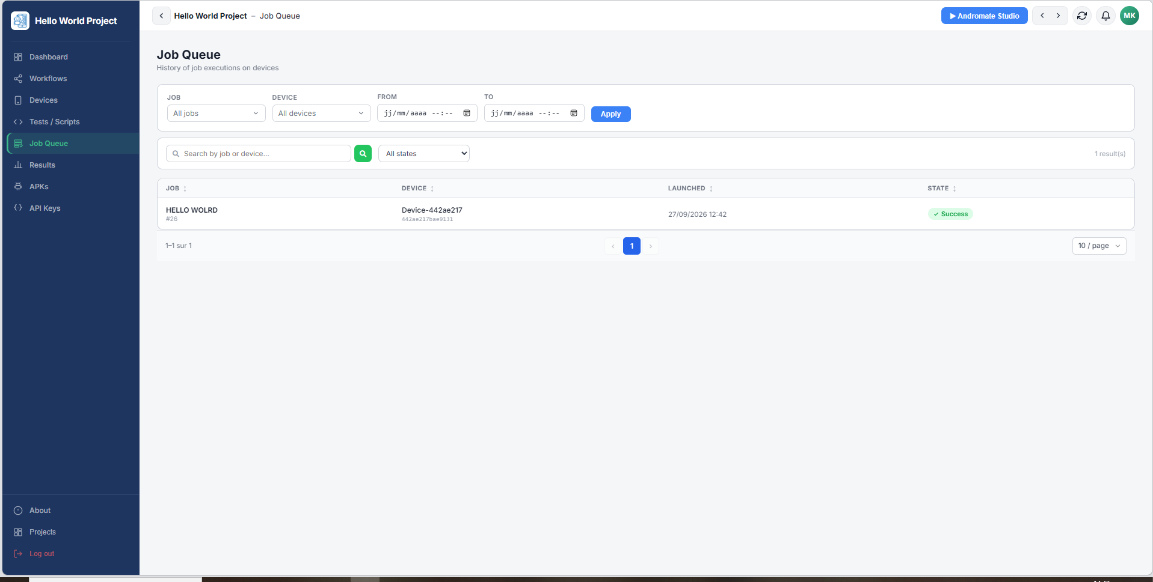Apply the filters

[610, 114]
